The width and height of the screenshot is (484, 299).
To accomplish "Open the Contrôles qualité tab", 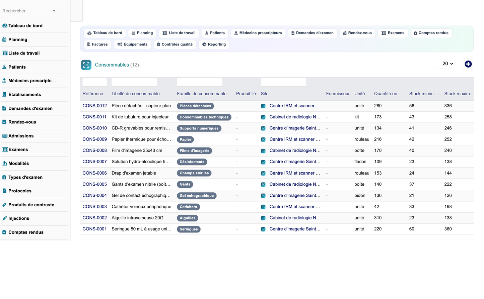I will pos(175,44).
